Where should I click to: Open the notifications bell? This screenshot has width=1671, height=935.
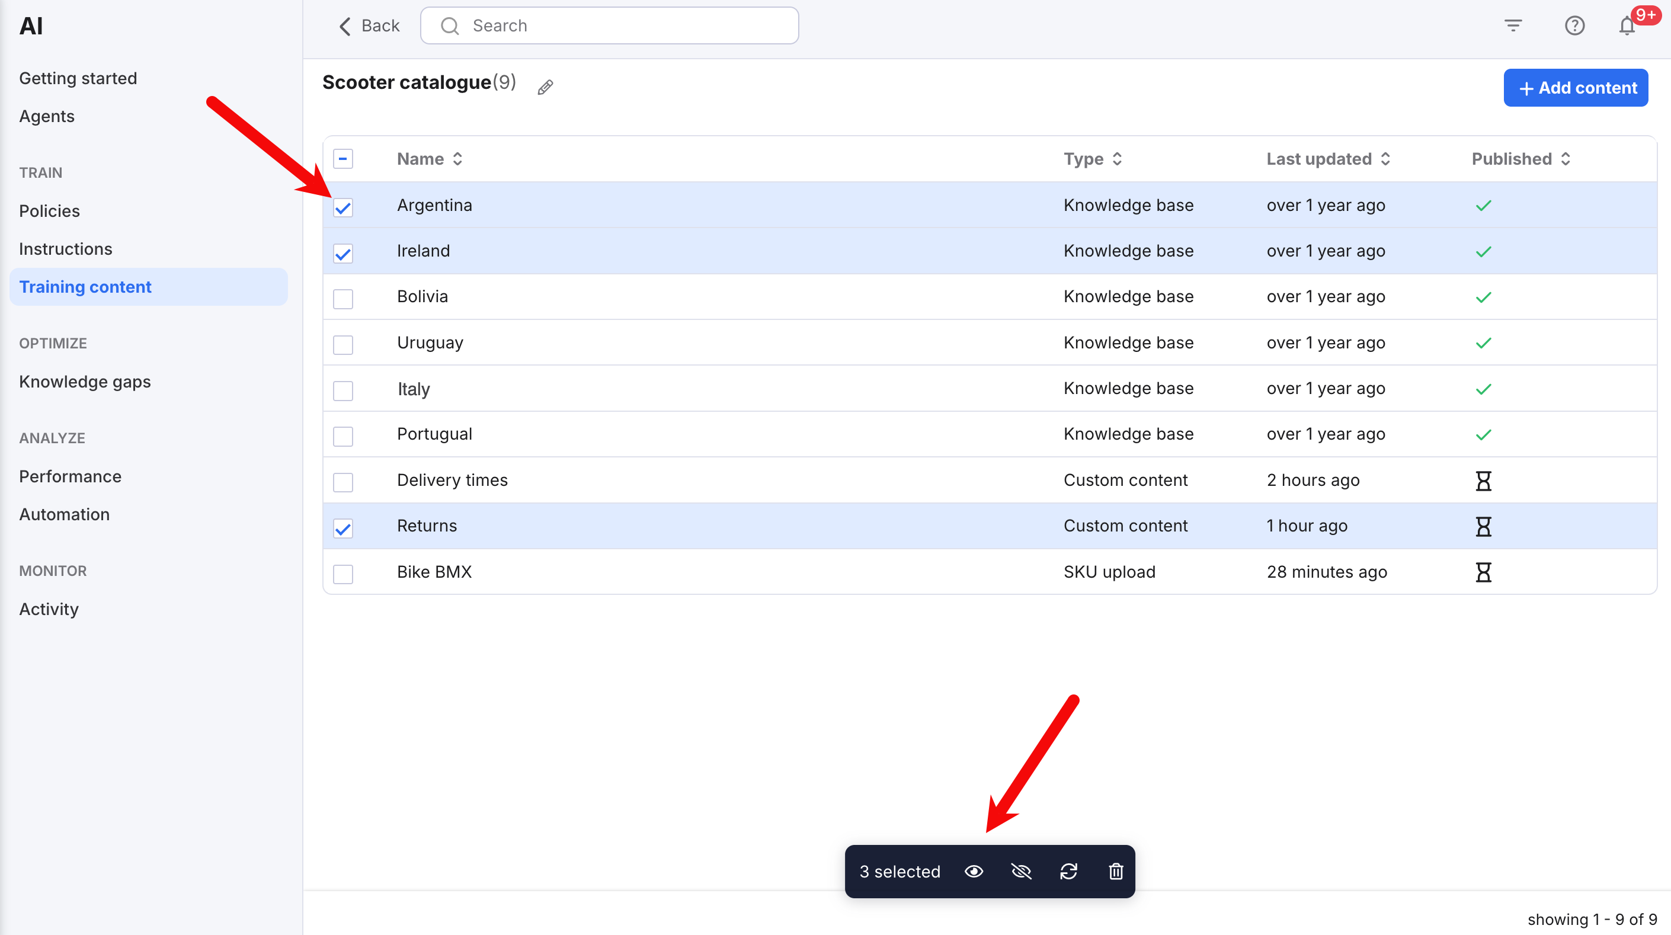click(1627, 26)
